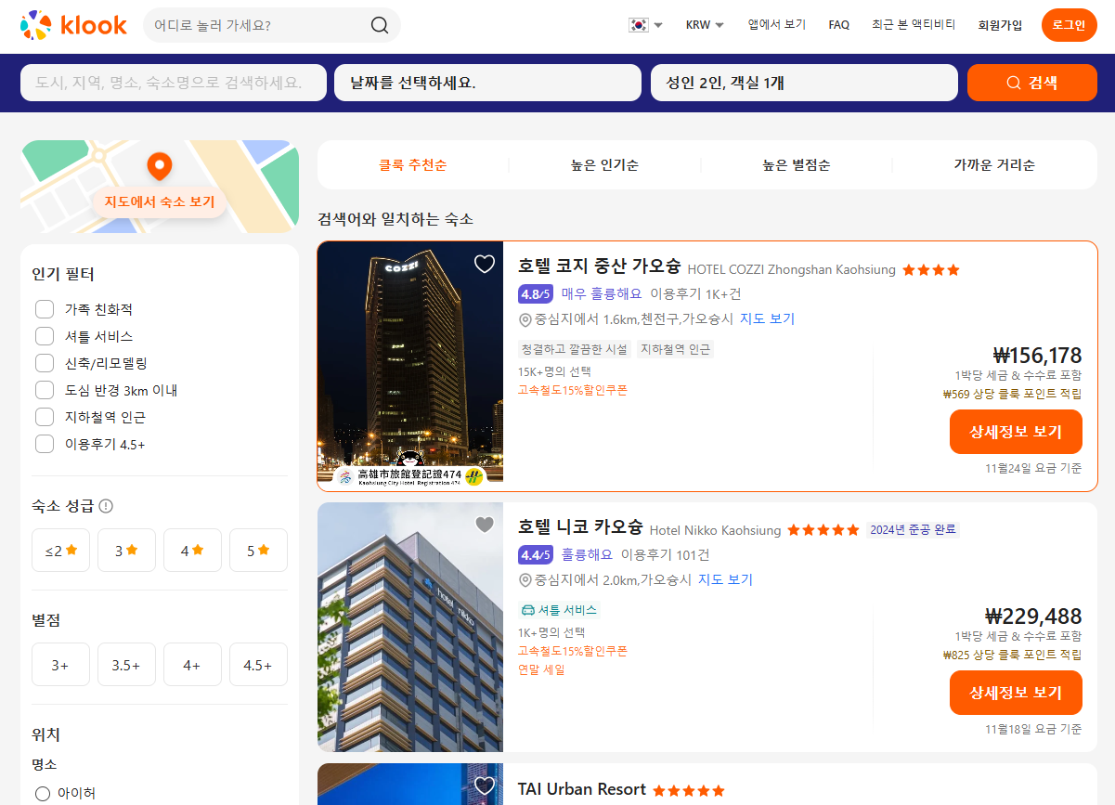
Task: Click the TAI Urban Resort title
Action: click(582, 789)
